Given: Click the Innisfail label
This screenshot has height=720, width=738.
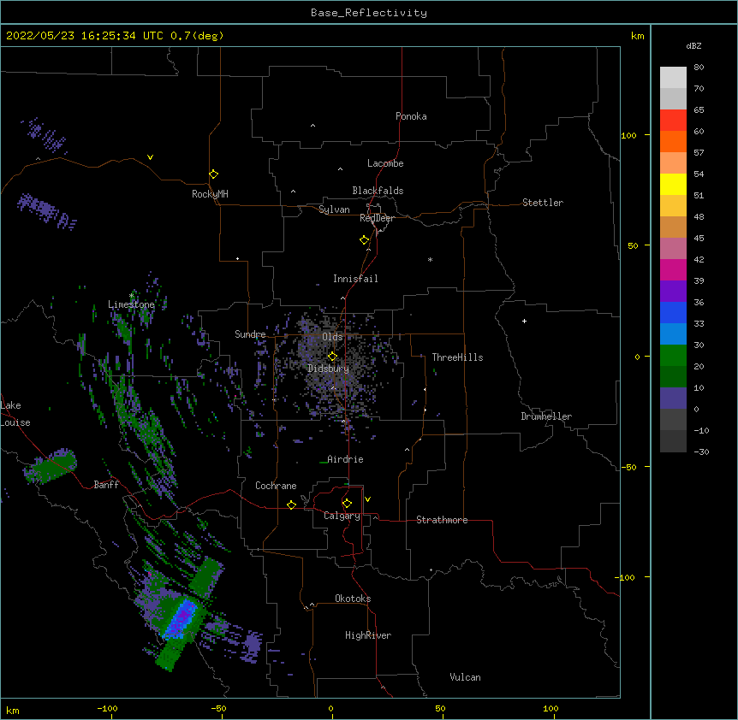Looking at the screenshot, I should coord(355,279).
